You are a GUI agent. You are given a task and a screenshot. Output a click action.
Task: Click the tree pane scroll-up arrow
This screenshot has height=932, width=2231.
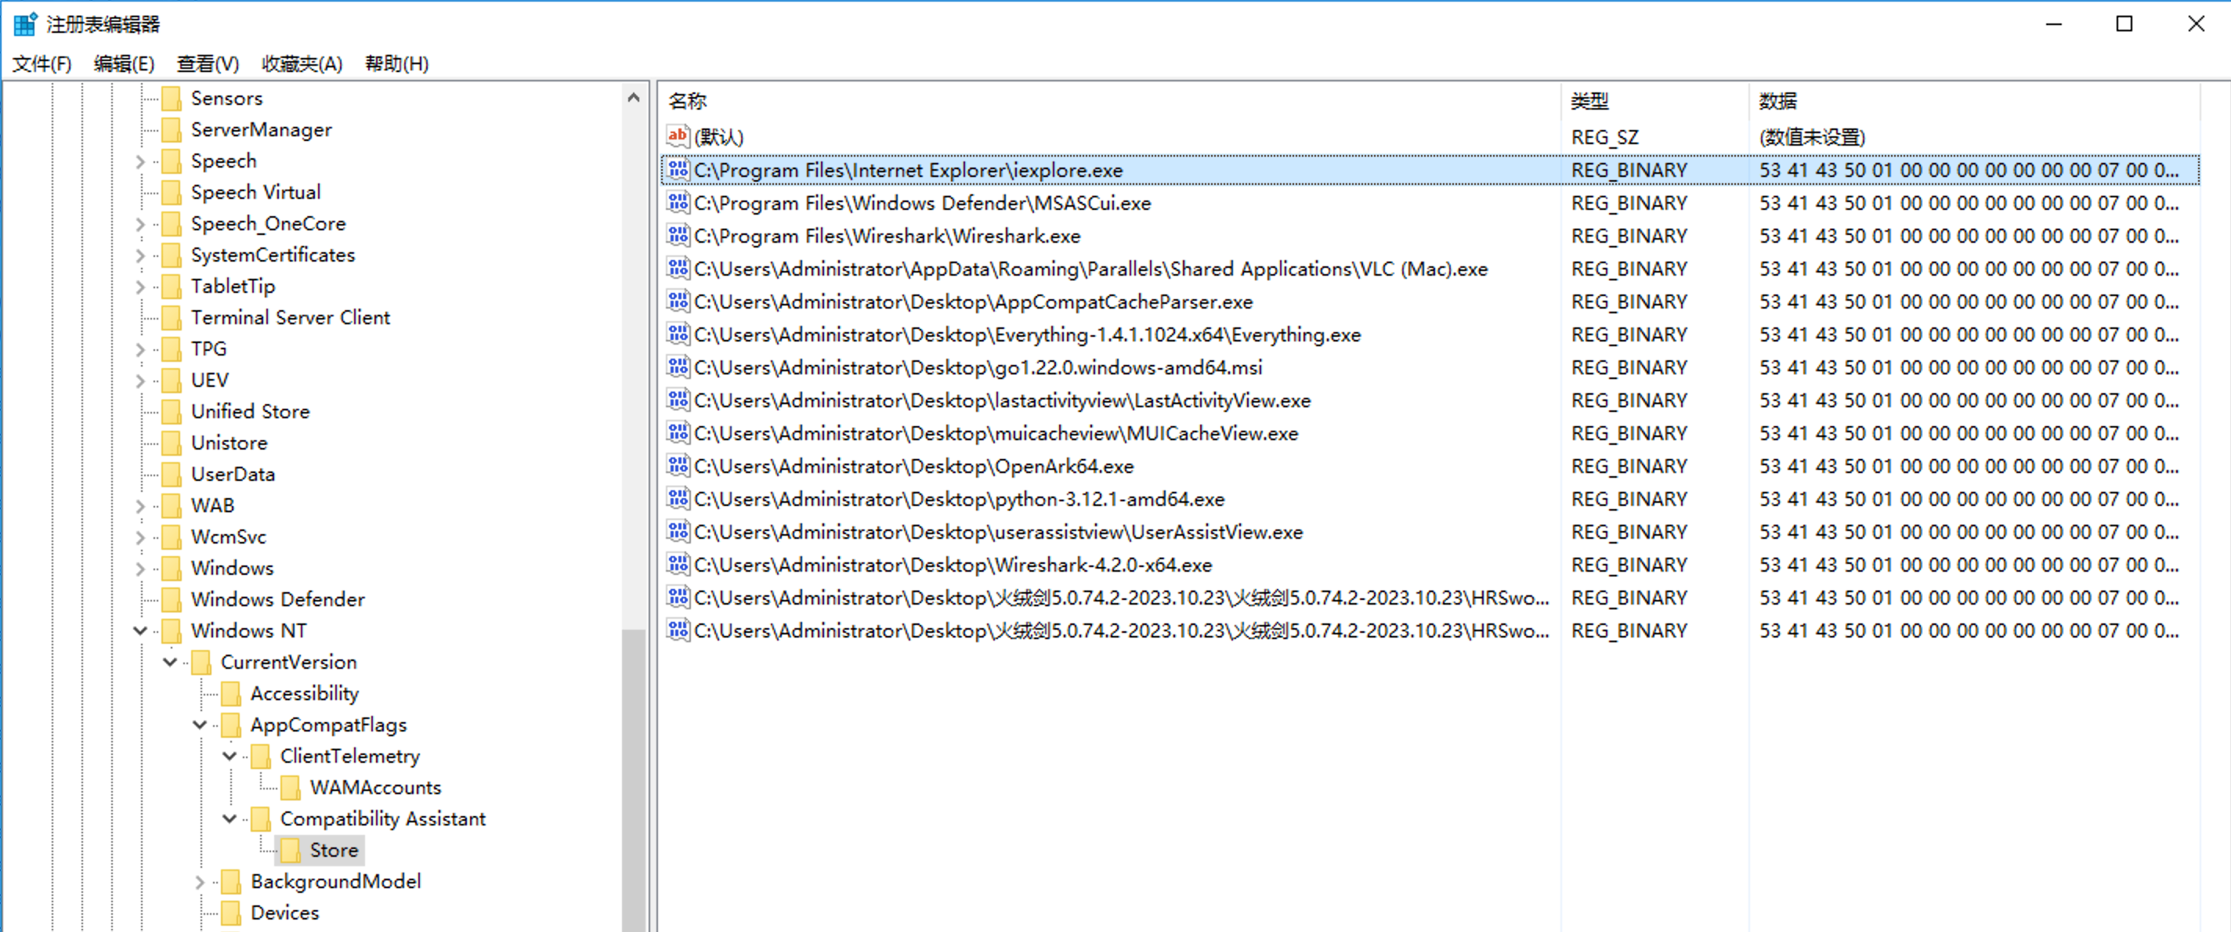click(633, 98)
